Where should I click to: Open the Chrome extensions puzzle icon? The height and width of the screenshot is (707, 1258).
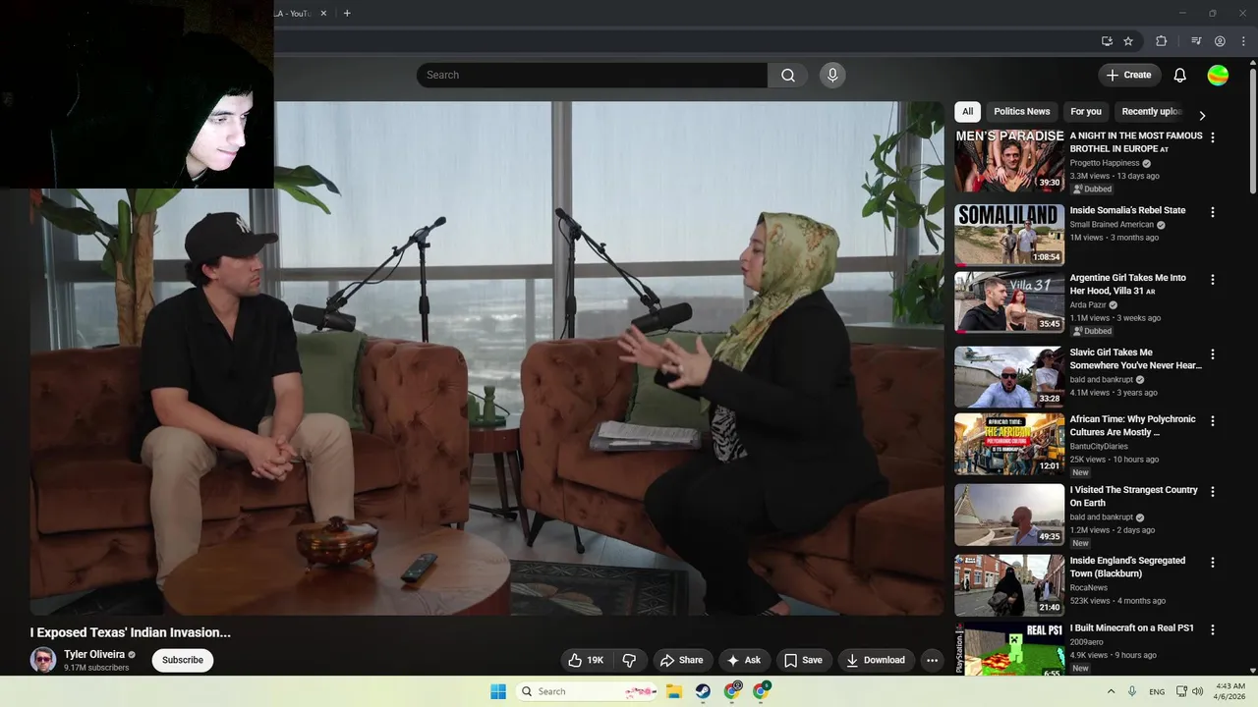point(1162,41)
